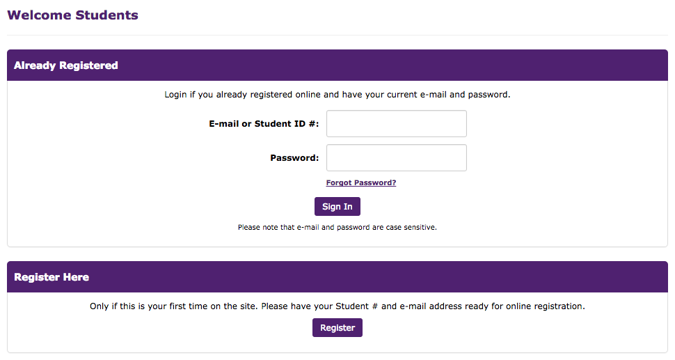
Task: Click the case sensitive note text
Action: [x=337, y=227]
